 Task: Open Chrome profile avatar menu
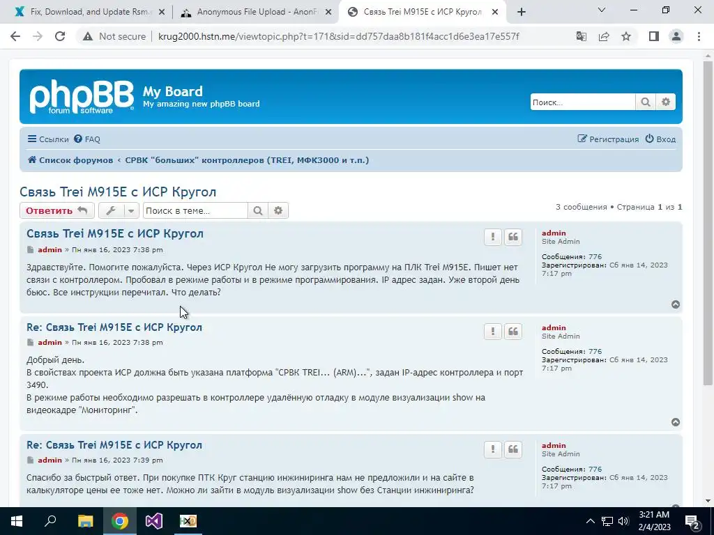click(x=676, y=36)
